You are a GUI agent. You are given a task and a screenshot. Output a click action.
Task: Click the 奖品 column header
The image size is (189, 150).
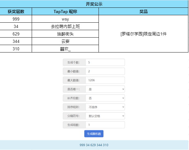point(143,11)
